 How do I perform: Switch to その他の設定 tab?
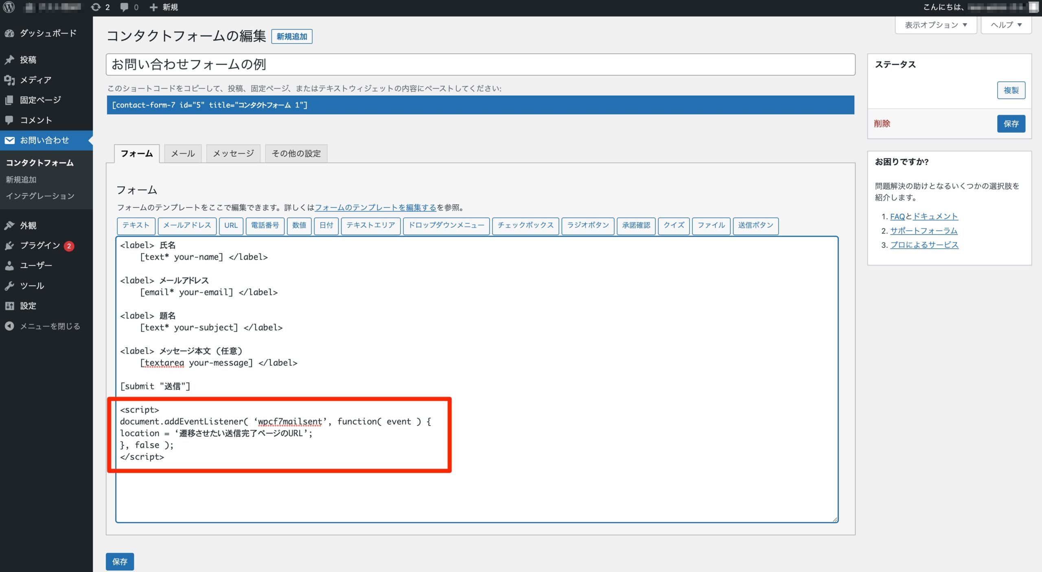coord(296,153)
